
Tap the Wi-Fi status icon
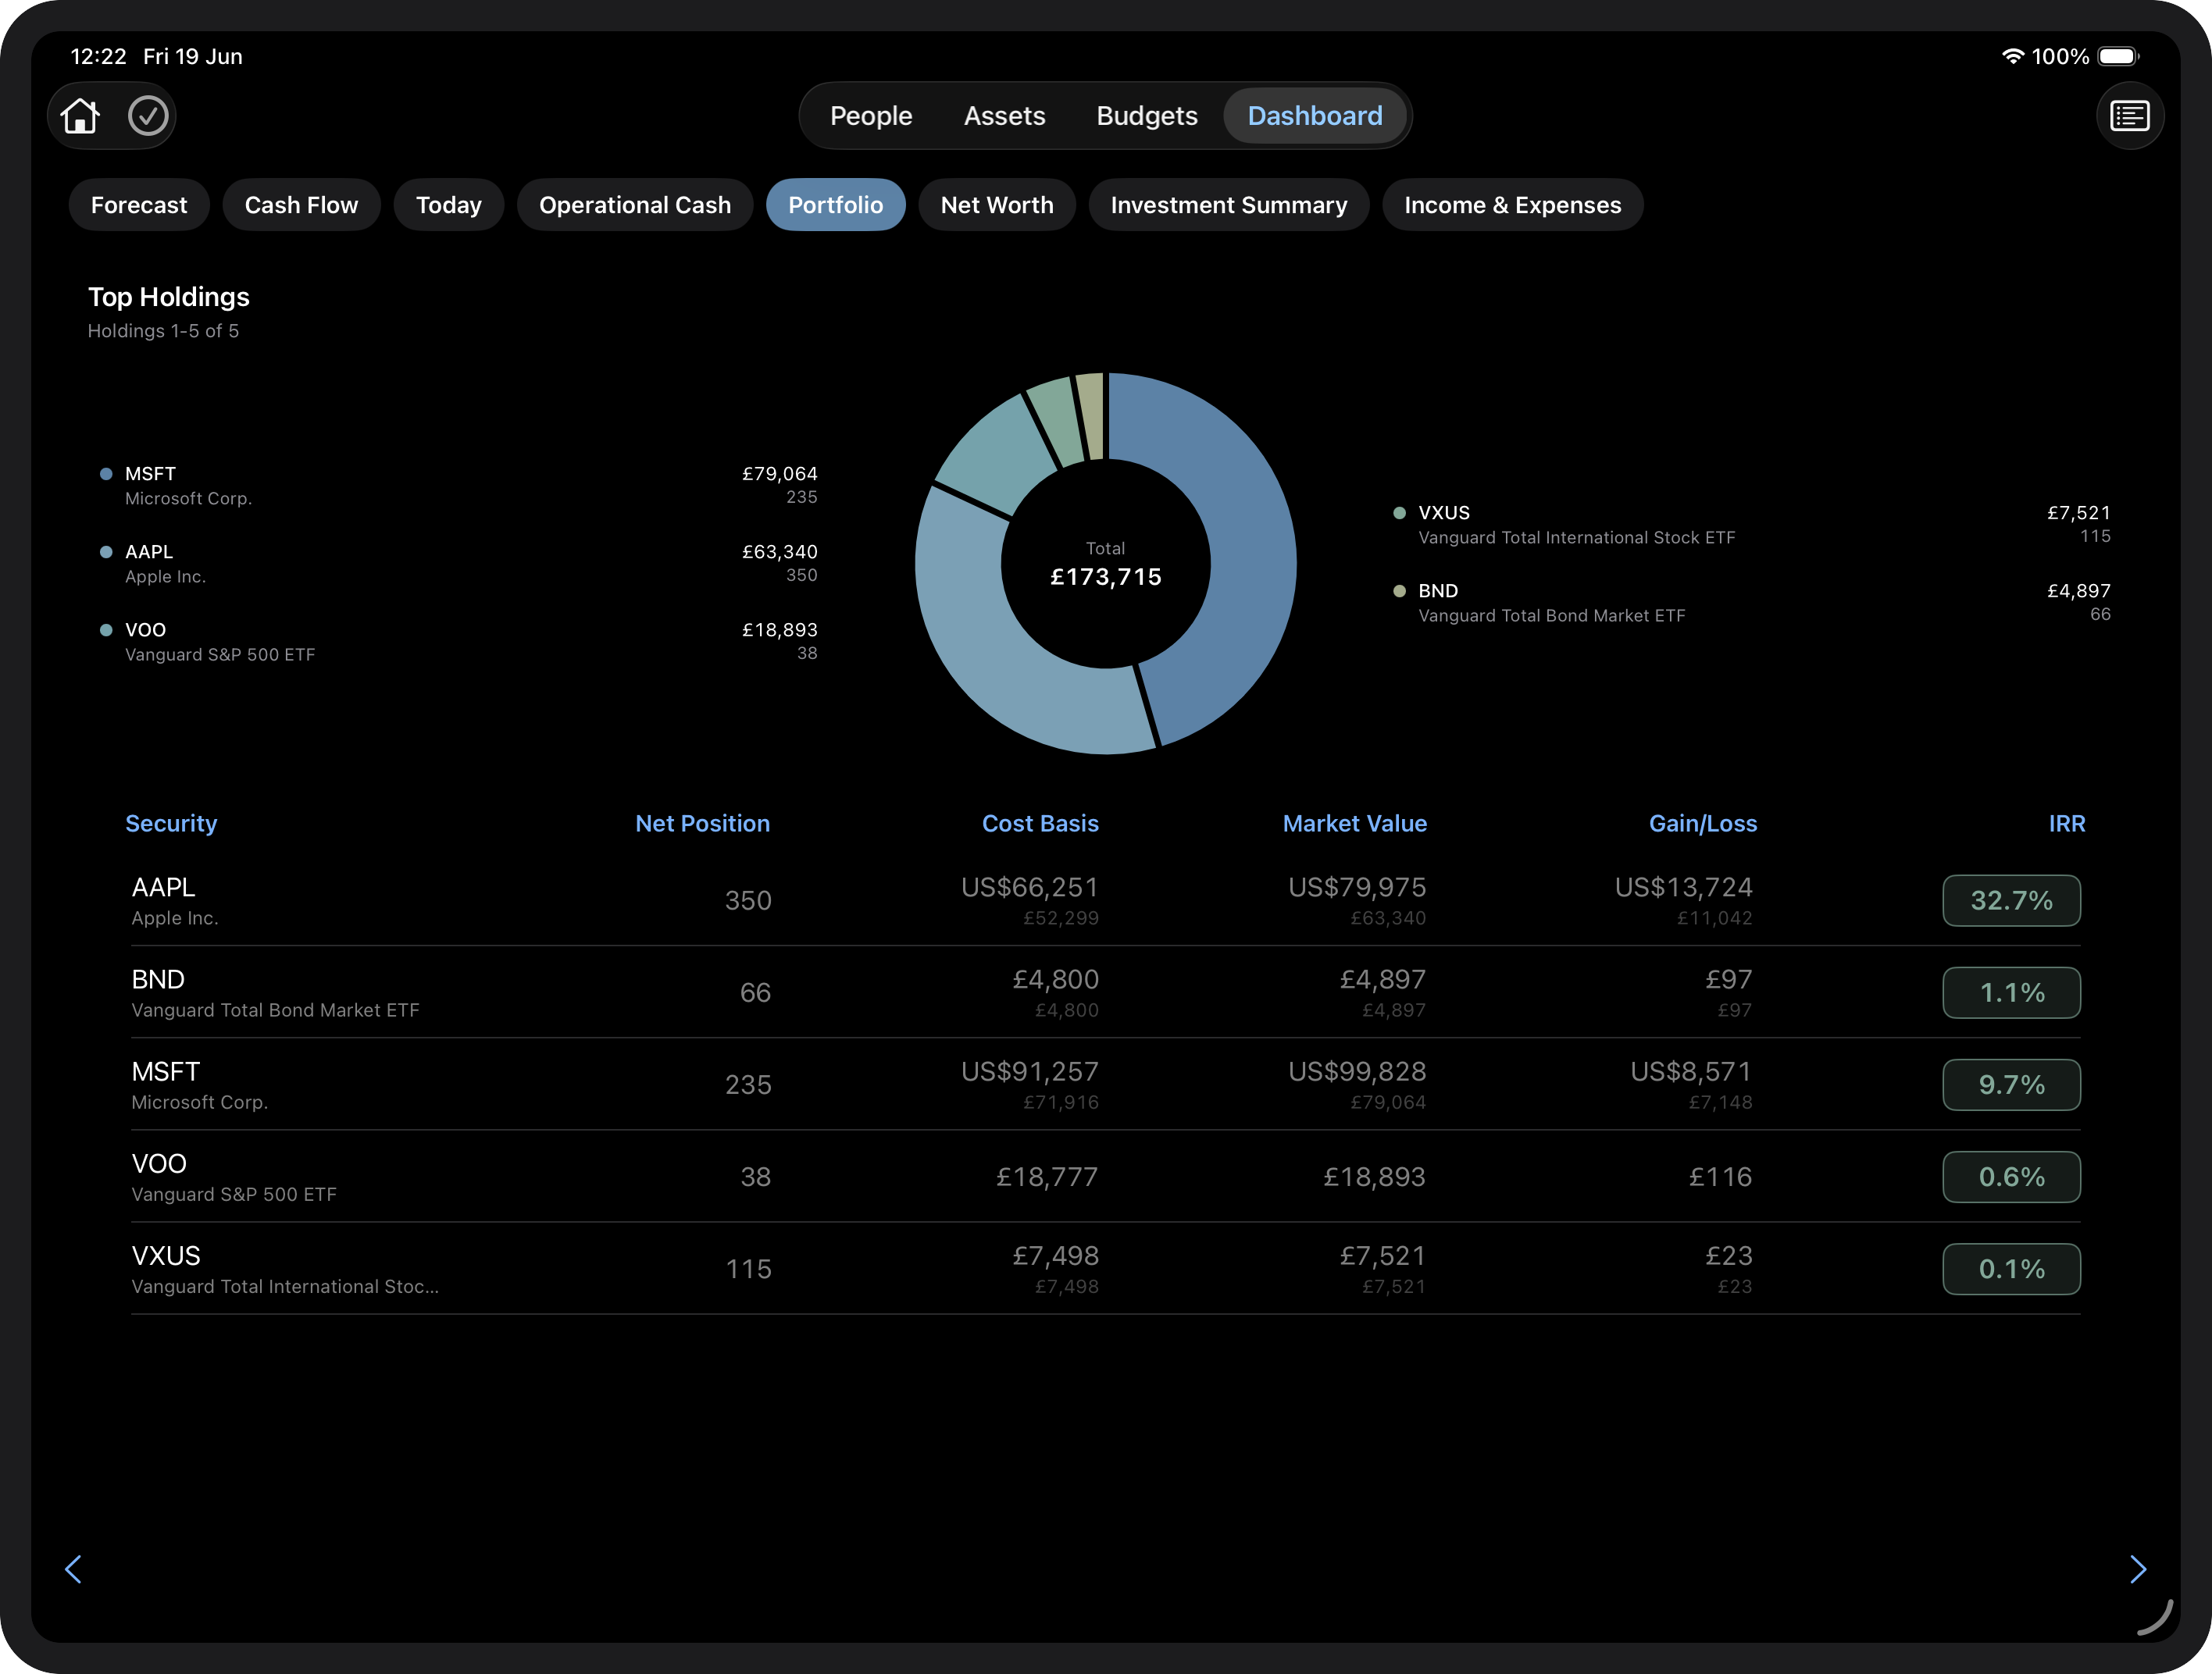pyautogui.click(x=2012, y=56)
